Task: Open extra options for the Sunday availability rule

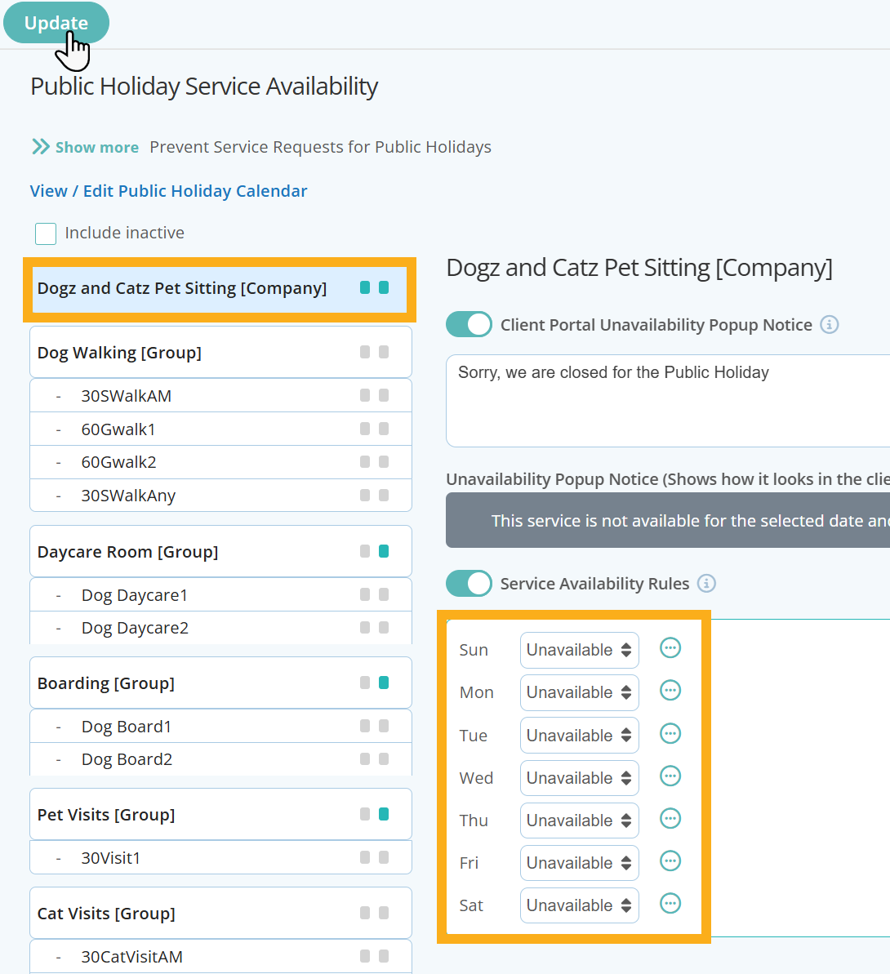Action: pyautogui.click(x=670, y=647)
